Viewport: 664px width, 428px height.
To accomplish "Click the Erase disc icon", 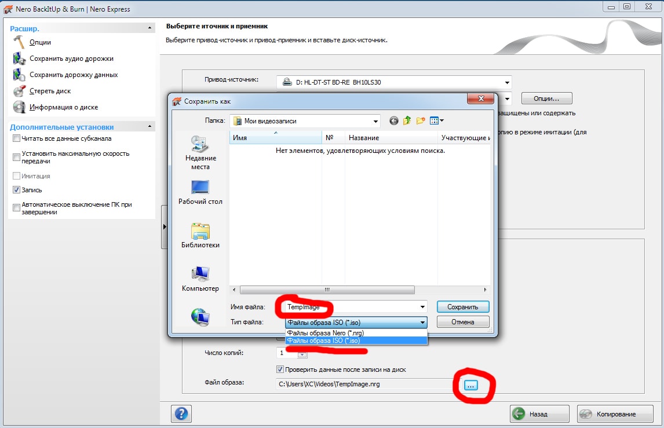I will (x=19, y=91).
